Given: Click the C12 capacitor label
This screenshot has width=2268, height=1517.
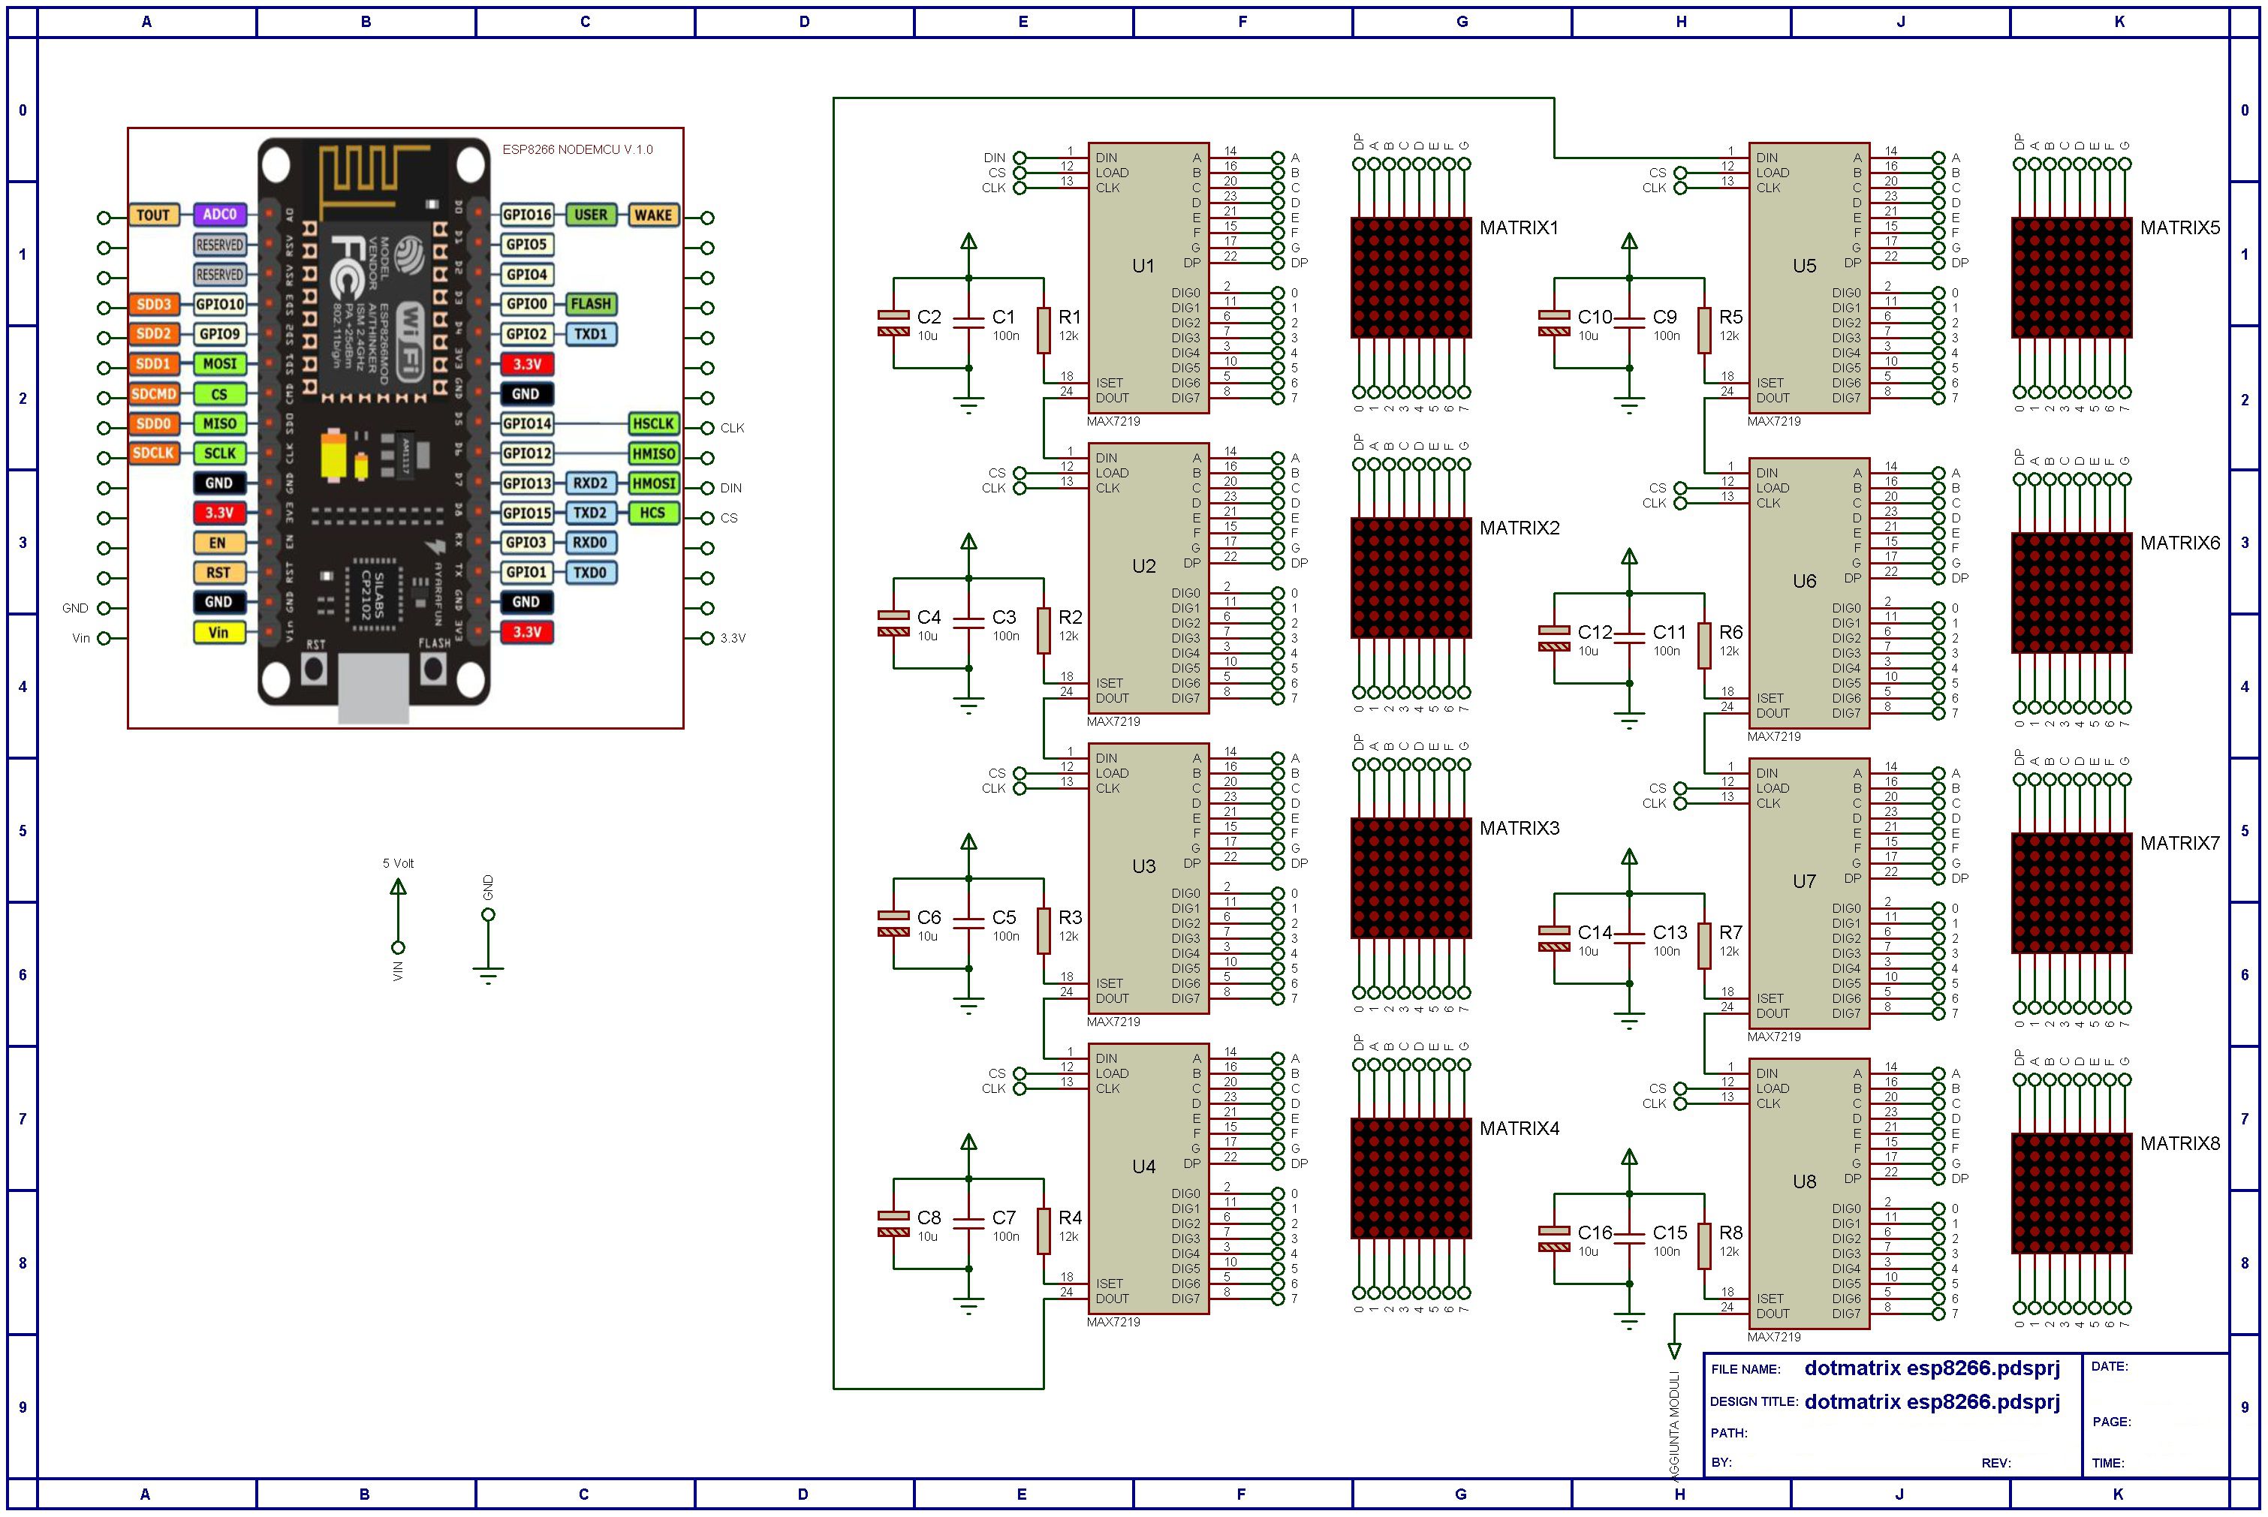Looking at the screenshot, I should 1595,632.
